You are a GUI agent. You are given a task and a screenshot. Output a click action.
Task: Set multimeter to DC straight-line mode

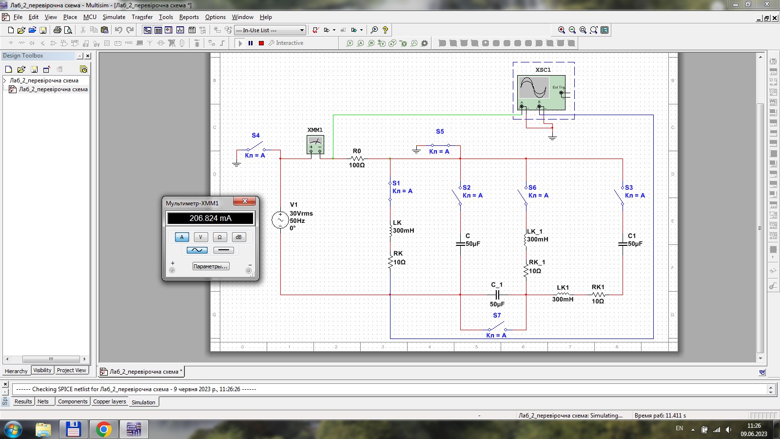(223, 250)
